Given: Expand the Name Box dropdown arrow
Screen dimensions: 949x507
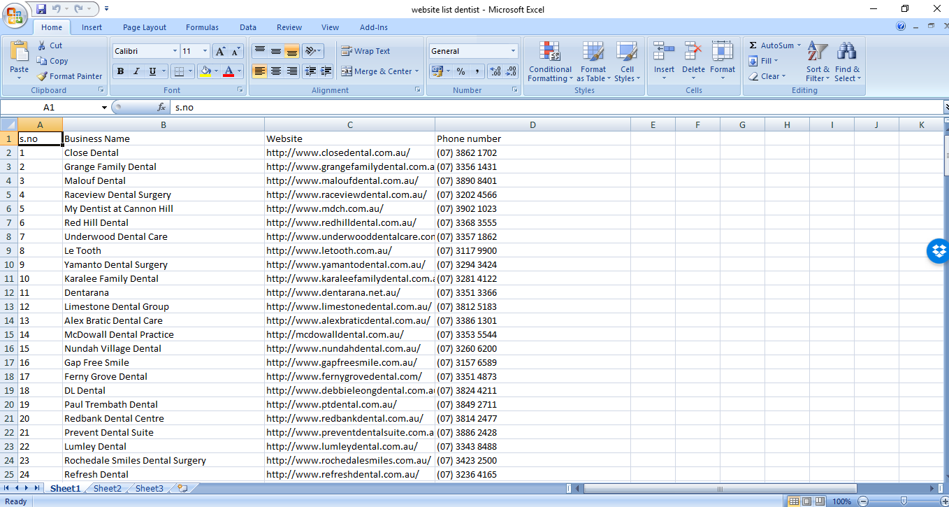Looking at the screenshot, I should coord(105,108).
